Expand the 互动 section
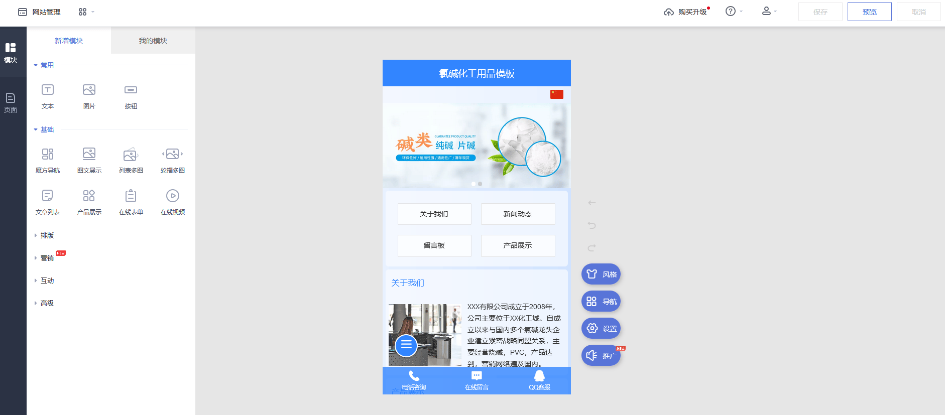Screen dimensions: 945x415 pyautogui.click(x=44, y=281)
